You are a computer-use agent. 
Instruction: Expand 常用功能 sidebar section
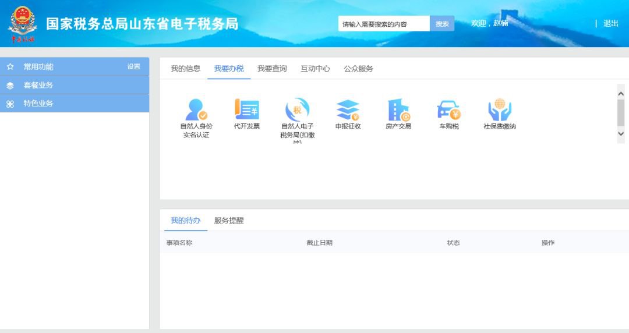[x=38, y=67]
